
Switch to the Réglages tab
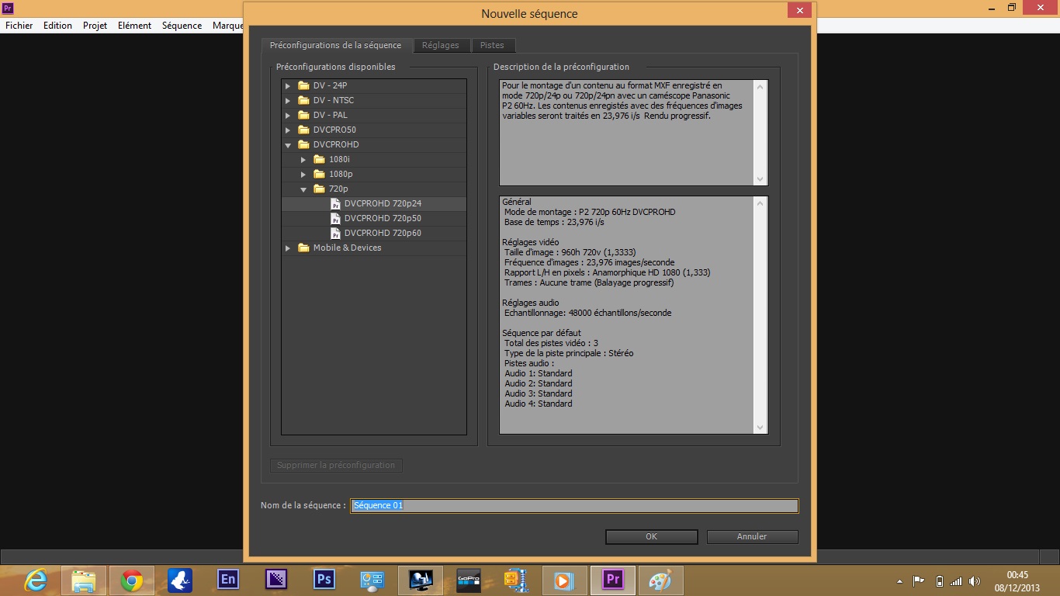click(440, 45)
